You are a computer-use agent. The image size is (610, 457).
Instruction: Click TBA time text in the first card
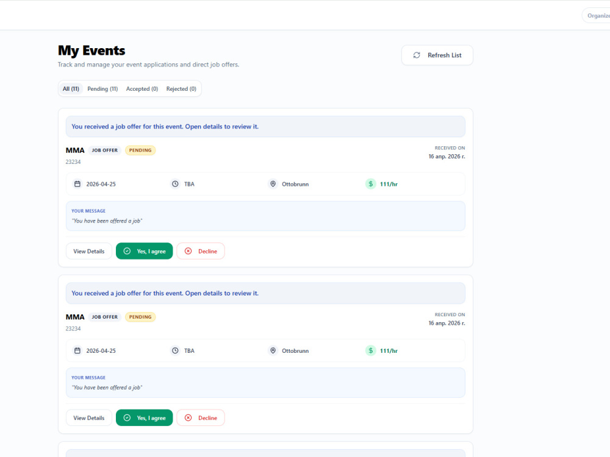click(x=190, y=184)
